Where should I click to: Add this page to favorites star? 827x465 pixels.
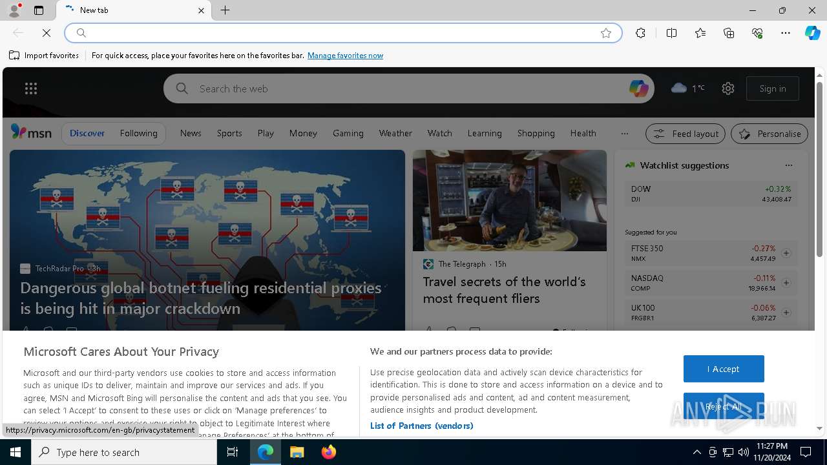pos(606,33)
